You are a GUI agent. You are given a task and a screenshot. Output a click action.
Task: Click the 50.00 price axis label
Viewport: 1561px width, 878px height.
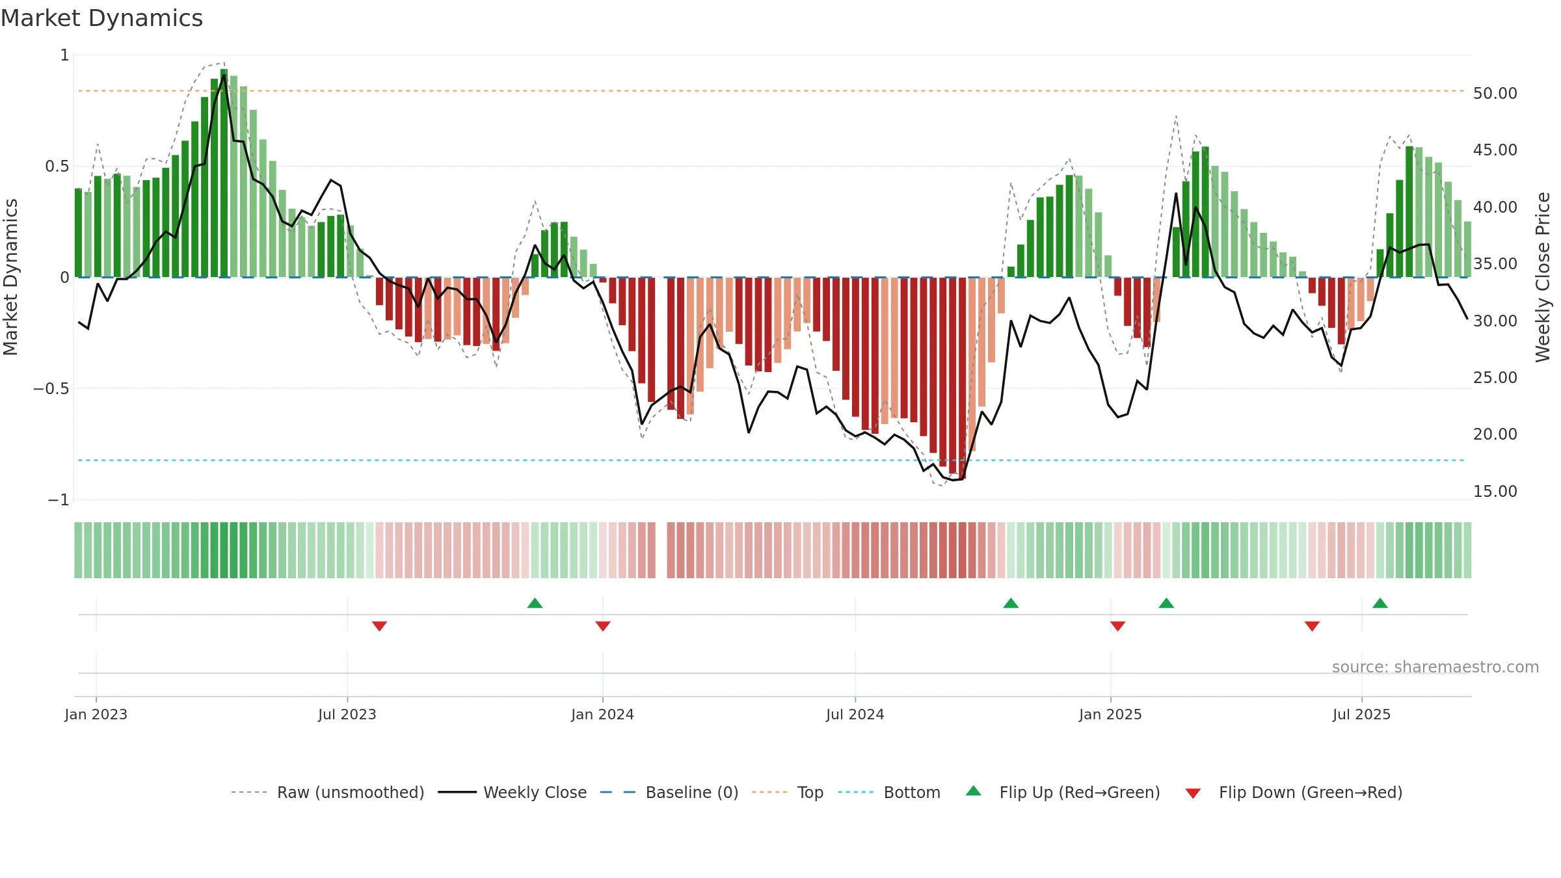[x=1495, y=94]
